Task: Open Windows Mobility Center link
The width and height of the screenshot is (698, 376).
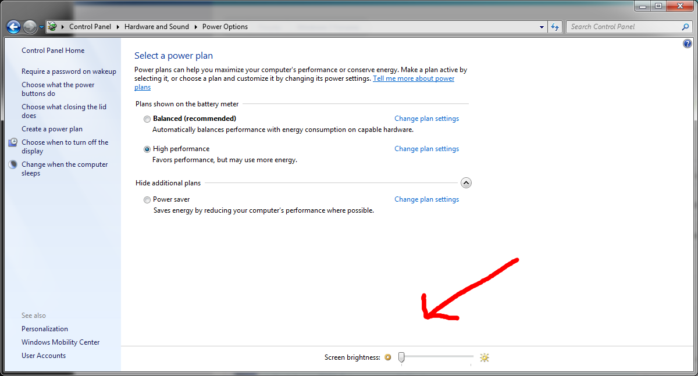Action: [x=60, y=342]
